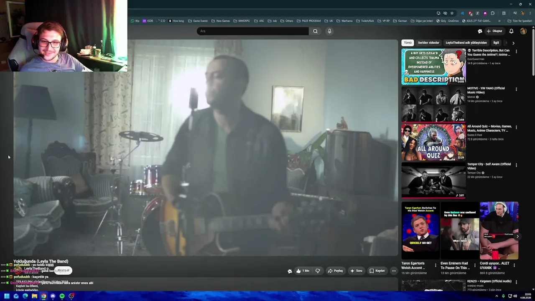535x301 pixels.
Task: Open YouTube notifications bell
Action: pyautogui.click(x=511, y=31)
